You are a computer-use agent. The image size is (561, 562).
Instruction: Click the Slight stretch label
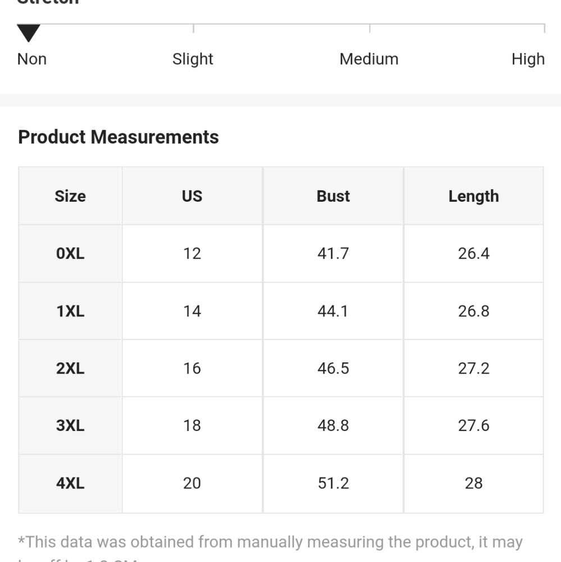[193, 59]
